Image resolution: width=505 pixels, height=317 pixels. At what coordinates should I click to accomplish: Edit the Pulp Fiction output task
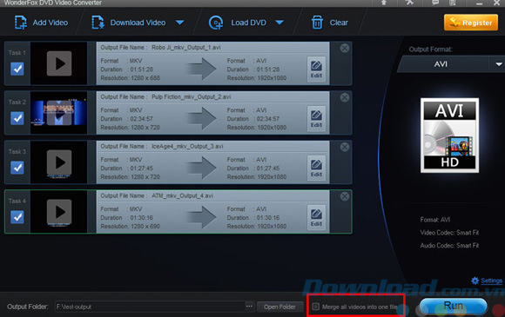[x=316, y=119]
